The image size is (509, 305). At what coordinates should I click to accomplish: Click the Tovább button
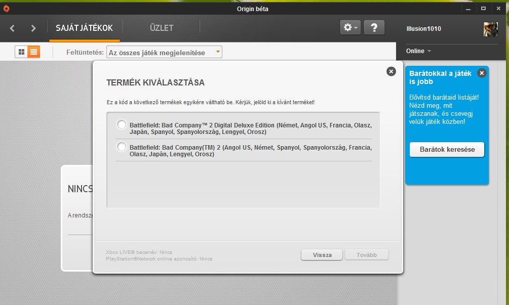[367, 255]
